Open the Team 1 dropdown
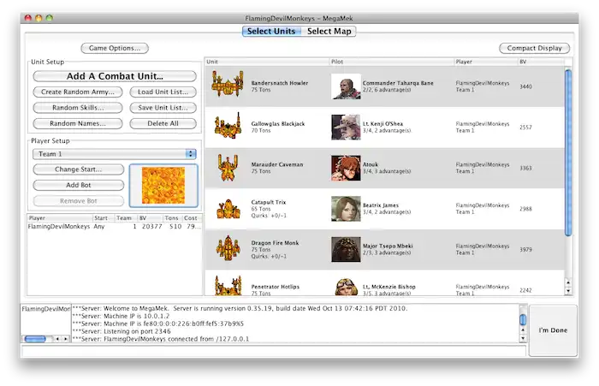 [115, 154]
